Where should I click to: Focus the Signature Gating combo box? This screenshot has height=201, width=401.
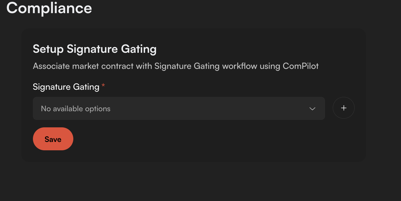point(179,109)
